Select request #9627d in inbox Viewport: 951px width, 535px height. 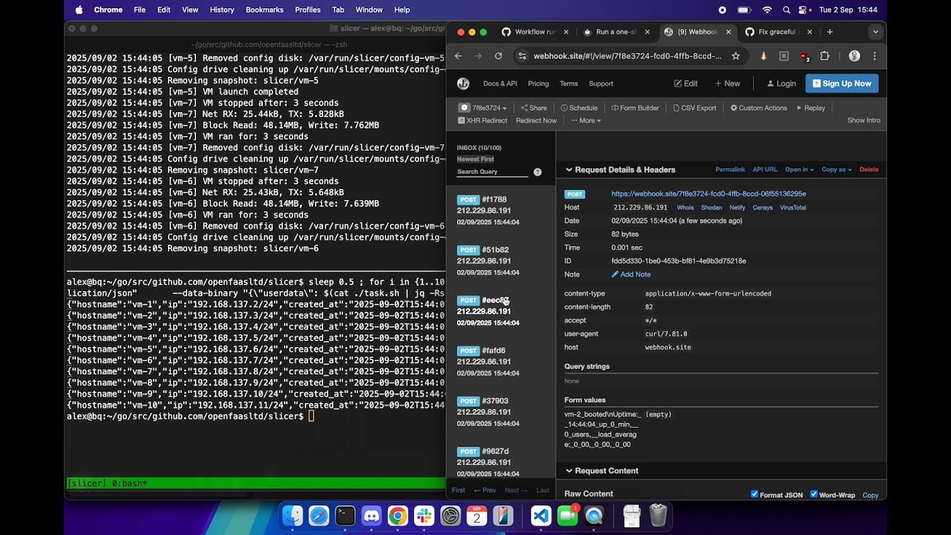tap(501, 461)
